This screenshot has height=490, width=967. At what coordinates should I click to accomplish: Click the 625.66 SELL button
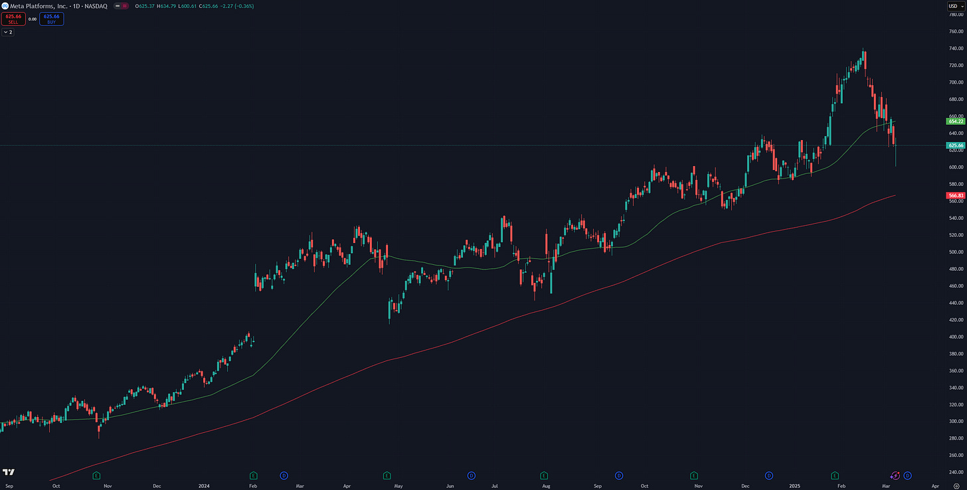[x=13, y=19]
